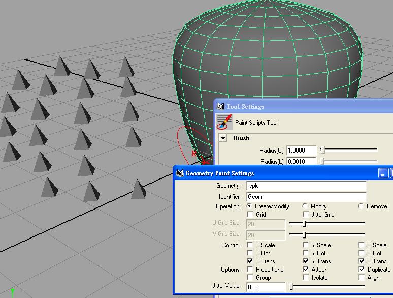Click the U Grid Size field

(x=266, y=224)
